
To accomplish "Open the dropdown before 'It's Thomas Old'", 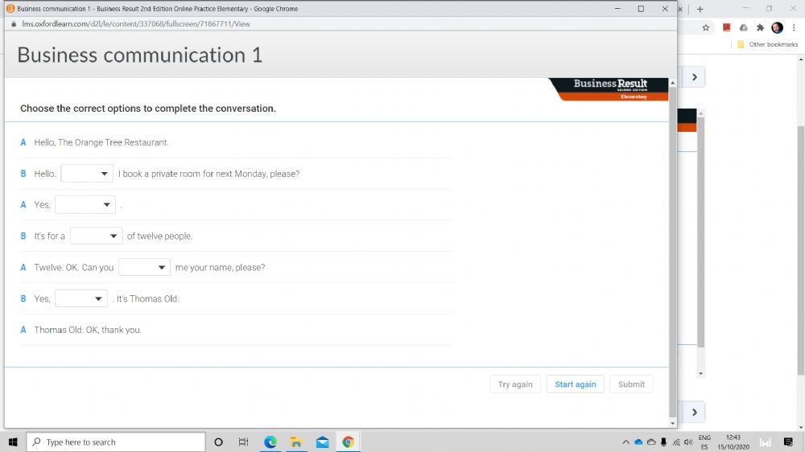I will pyautogui.click(x=80, y=298).
